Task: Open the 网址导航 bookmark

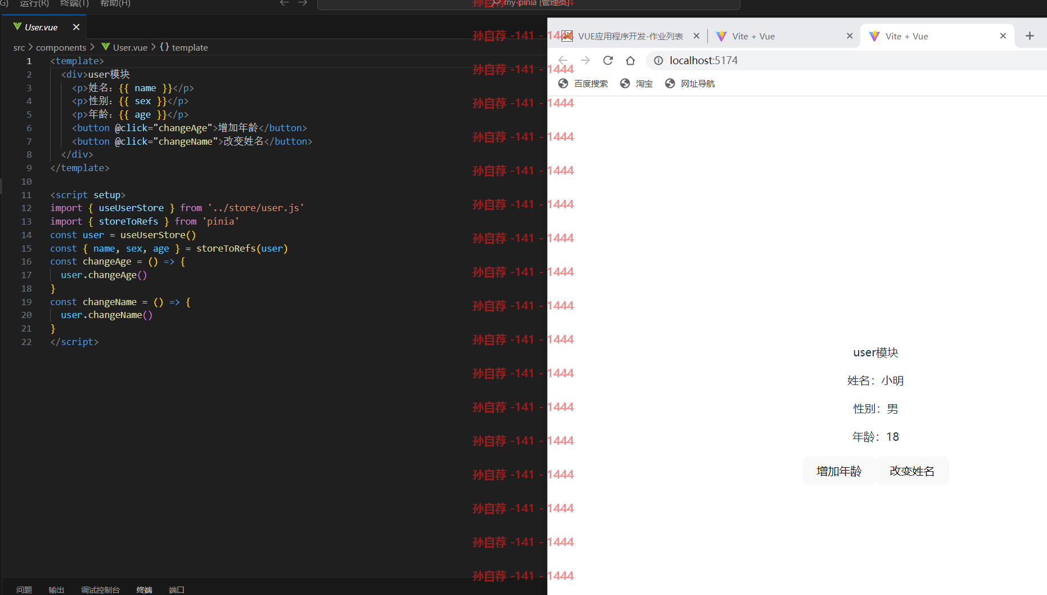Action: coord(690,83)
